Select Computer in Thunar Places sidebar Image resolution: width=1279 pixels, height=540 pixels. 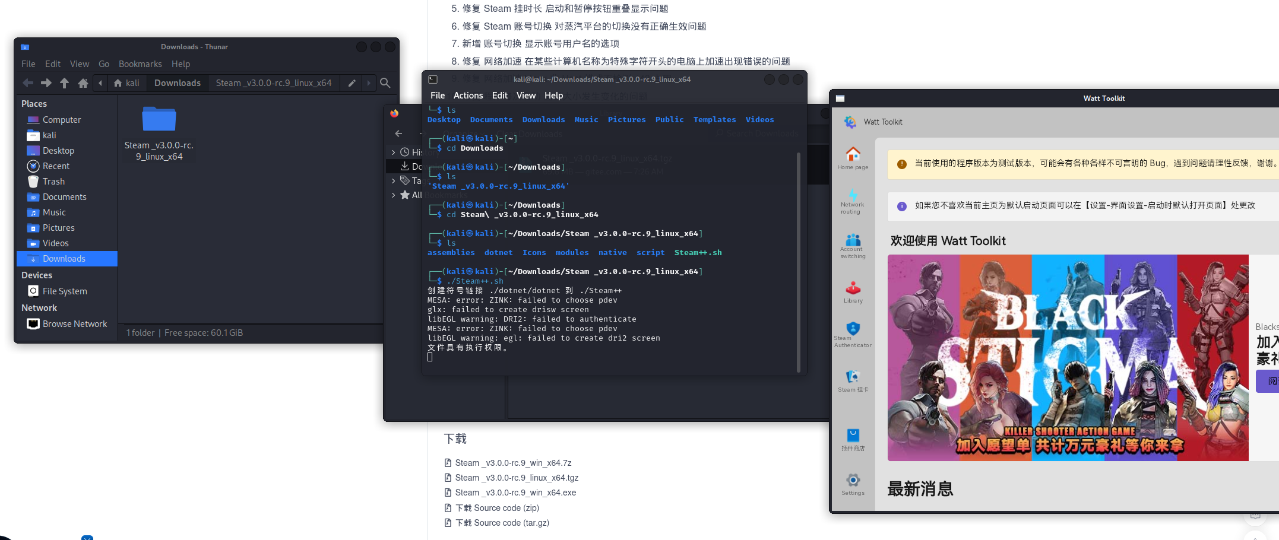point(67,120)
